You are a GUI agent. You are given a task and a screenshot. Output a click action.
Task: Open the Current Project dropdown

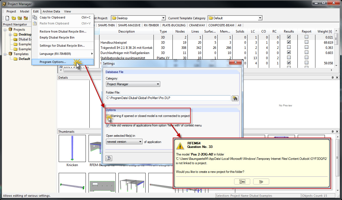pos(163,18)
